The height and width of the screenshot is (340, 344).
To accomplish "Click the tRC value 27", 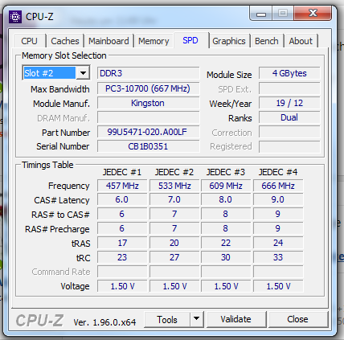I will point(174,257).
